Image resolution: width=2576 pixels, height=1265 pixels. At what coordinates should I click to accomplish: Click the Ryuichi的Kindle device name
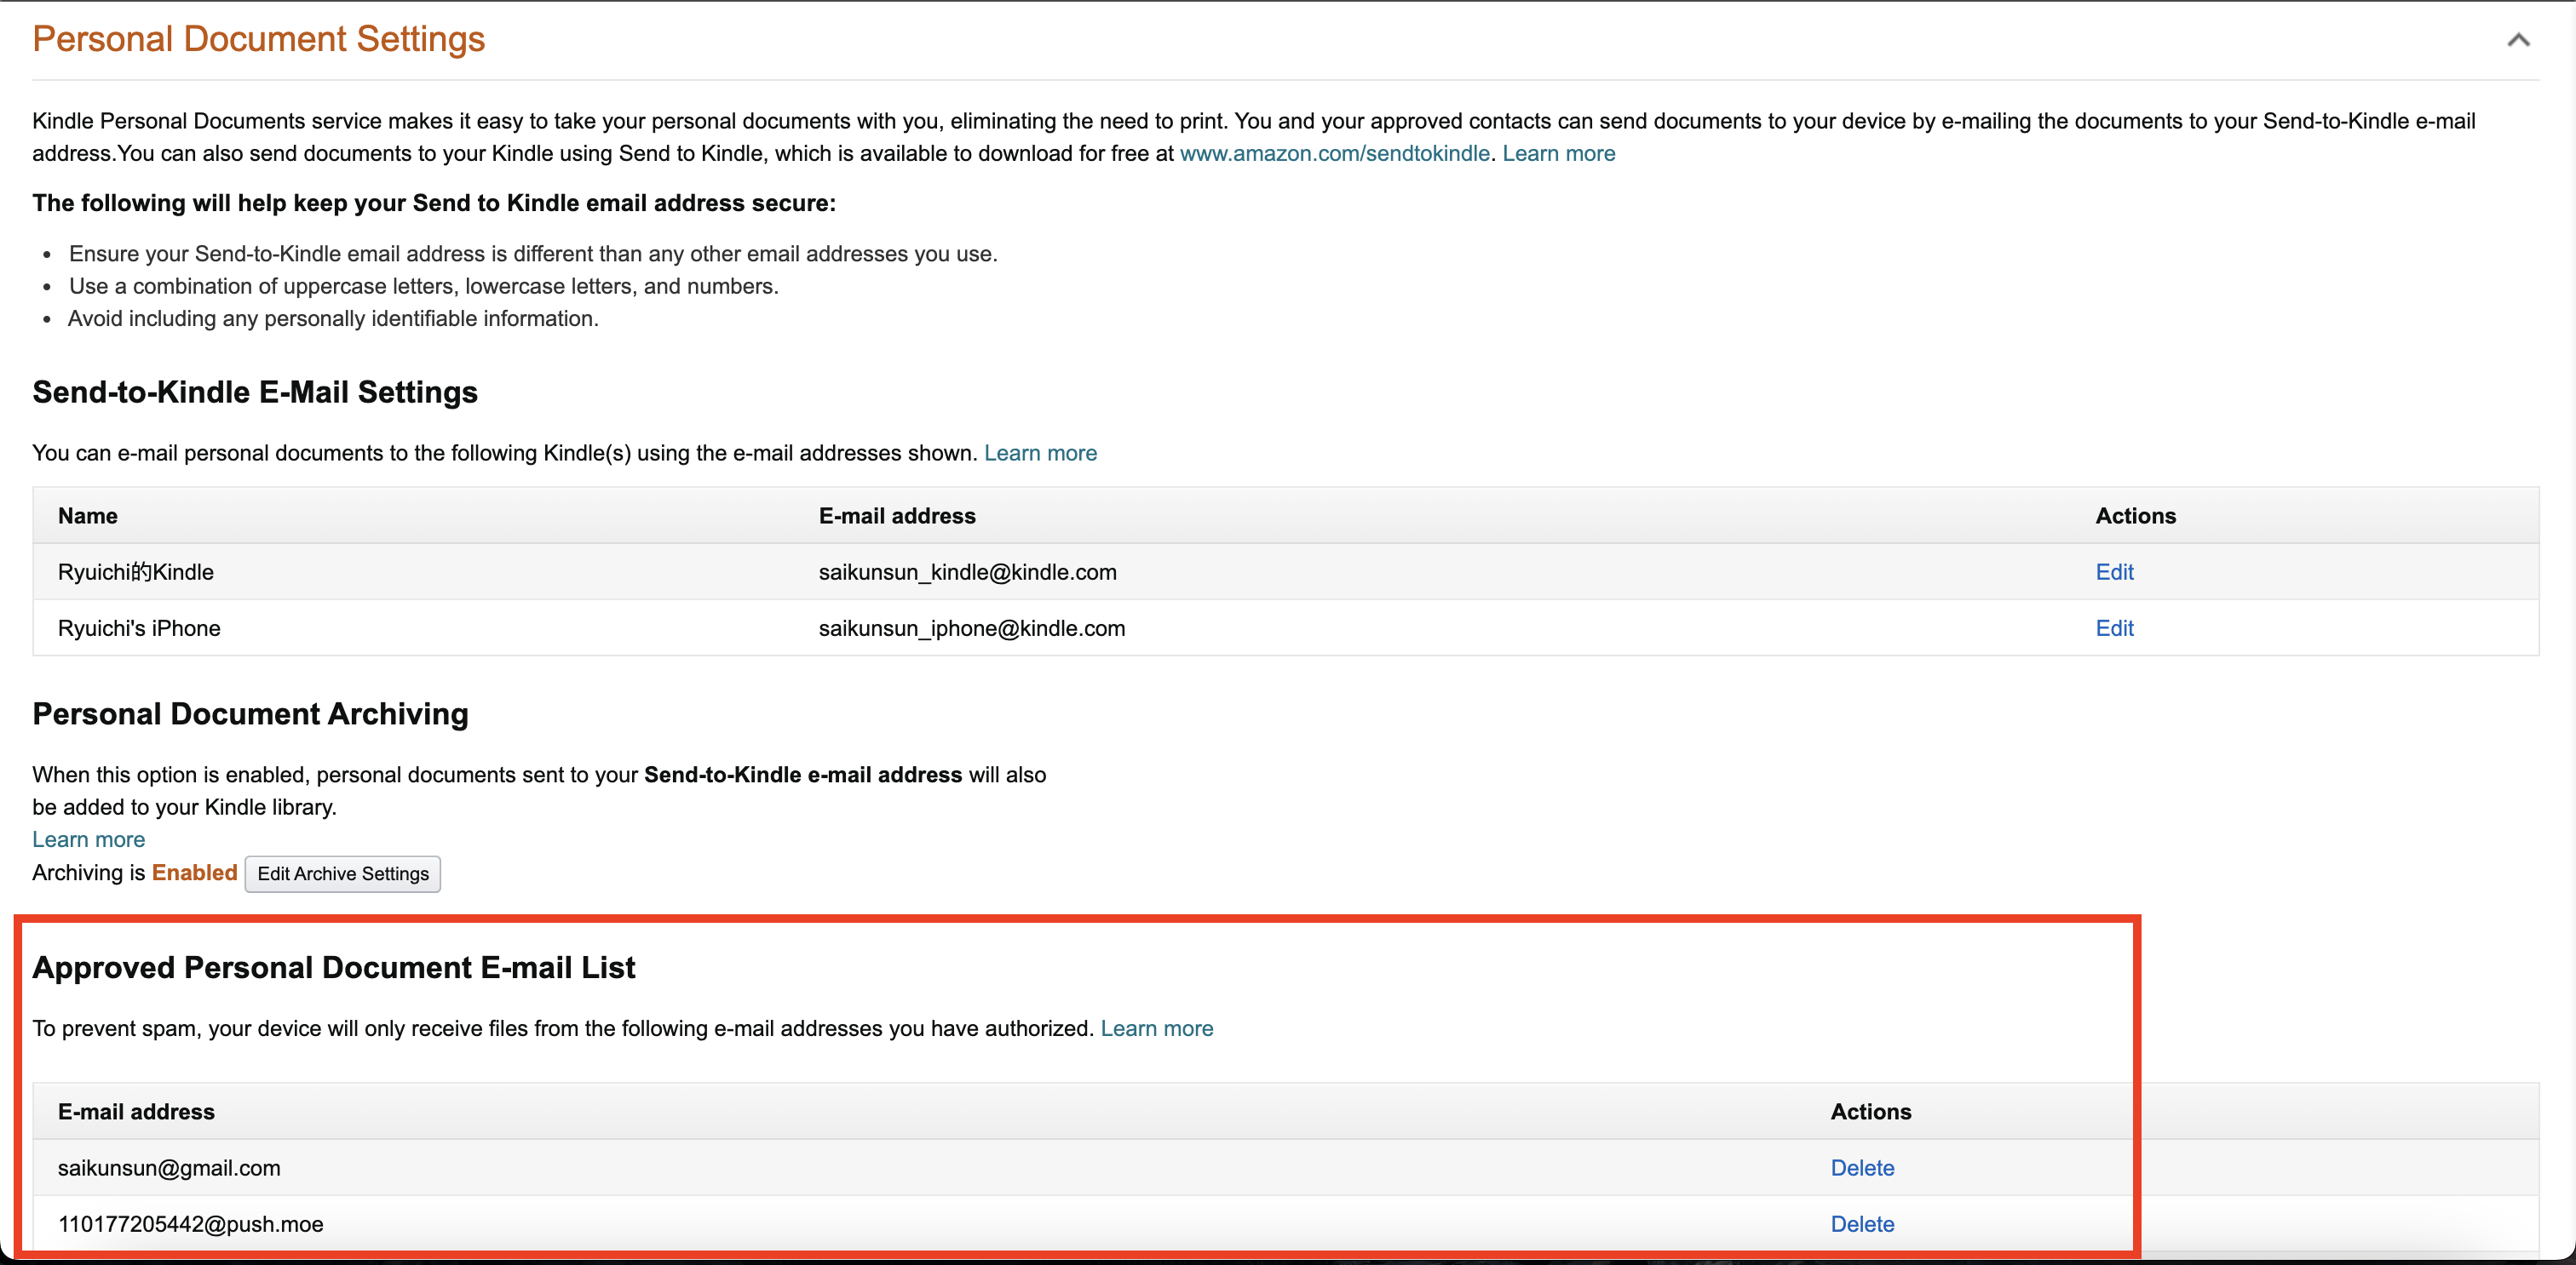click(136, 571)
